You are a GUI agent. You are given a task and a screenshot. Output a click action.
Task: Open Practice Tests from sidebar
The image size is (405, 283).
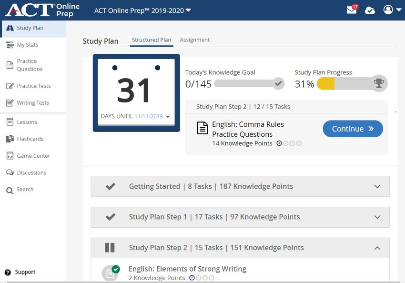pos(33,86)
